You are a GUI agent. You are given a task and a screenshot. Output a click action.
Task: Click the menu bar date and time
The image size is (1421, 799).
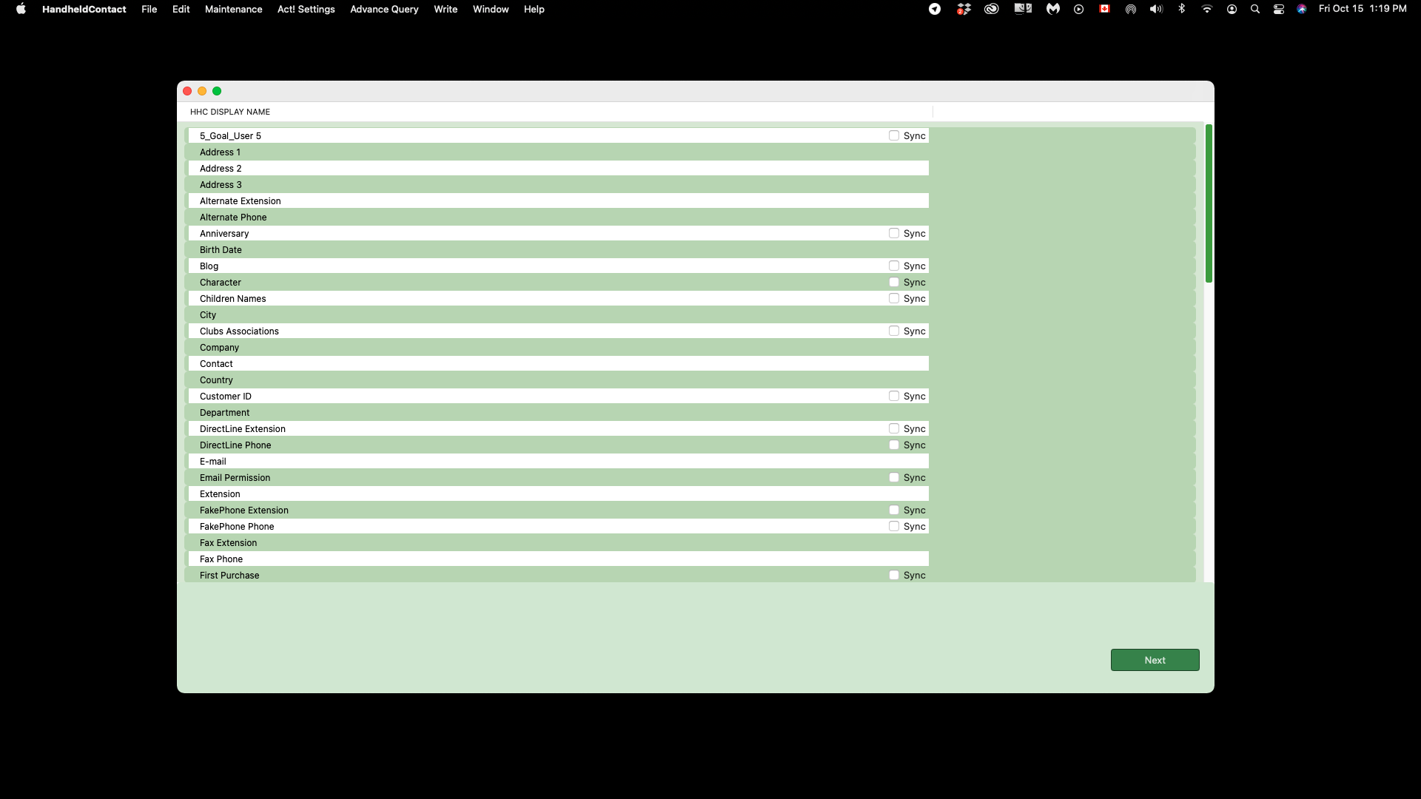[1363, 9]
